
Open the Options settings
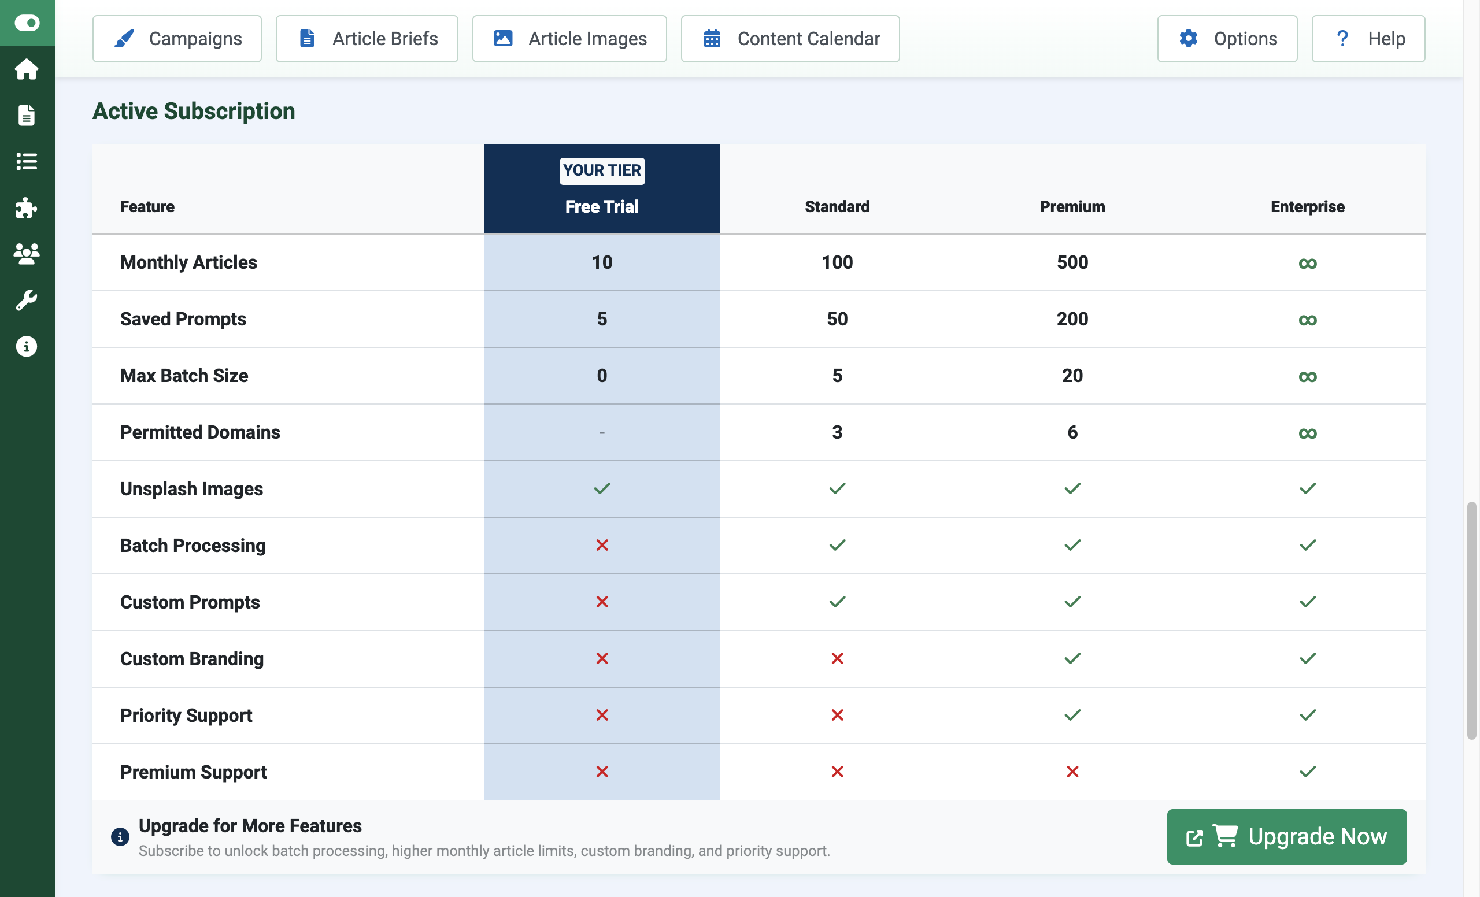click(x=1227, y=38)
